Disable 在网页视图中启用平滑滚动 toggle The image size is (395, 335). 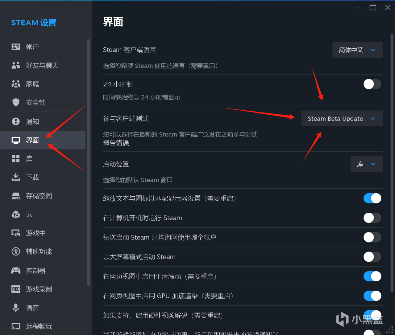pyautogui.click(x=372, y=276)
